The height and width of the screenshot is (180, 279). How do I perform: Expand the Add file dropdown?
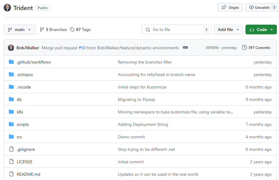[228, 29]
